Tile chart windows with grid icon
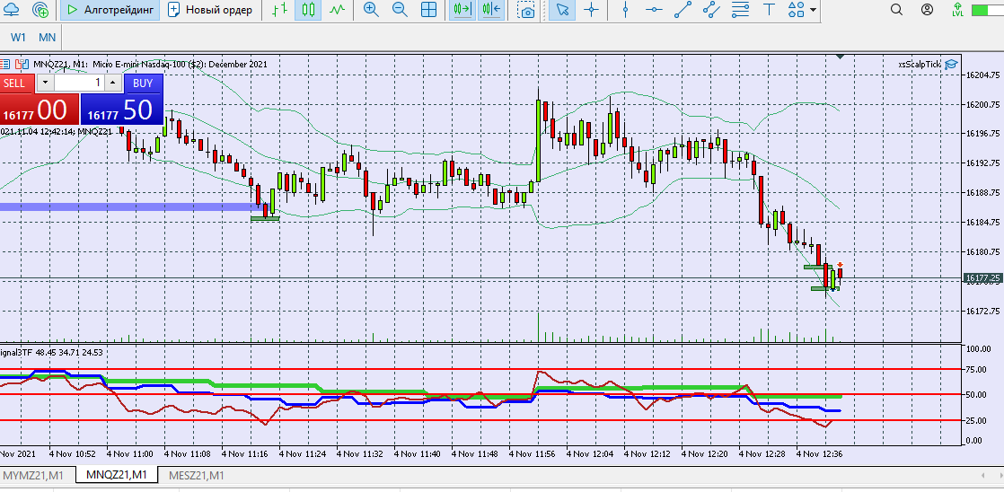The width and height of the screenshot is (1004, 492). tap(429, 10)
